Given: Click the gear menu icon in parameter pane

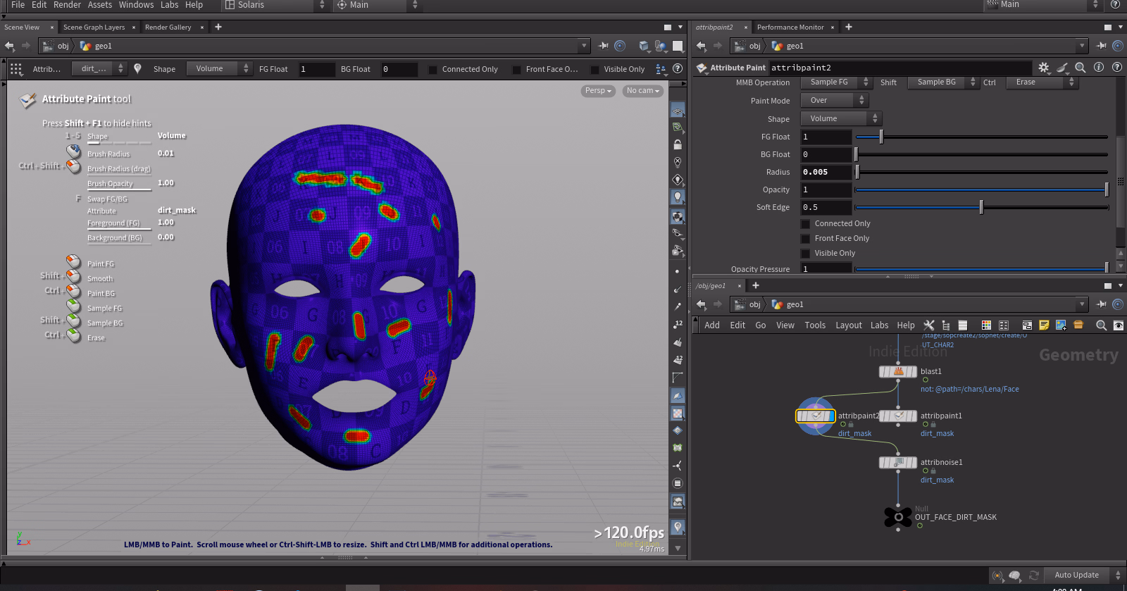Looking at the screenshot, I should (1043, 68).
